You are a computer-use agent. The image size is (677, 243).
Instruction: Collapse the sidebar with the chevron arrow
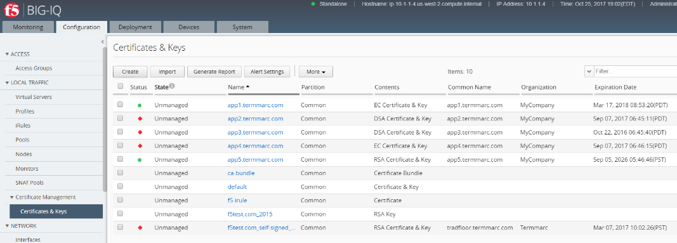click(102, 42)
